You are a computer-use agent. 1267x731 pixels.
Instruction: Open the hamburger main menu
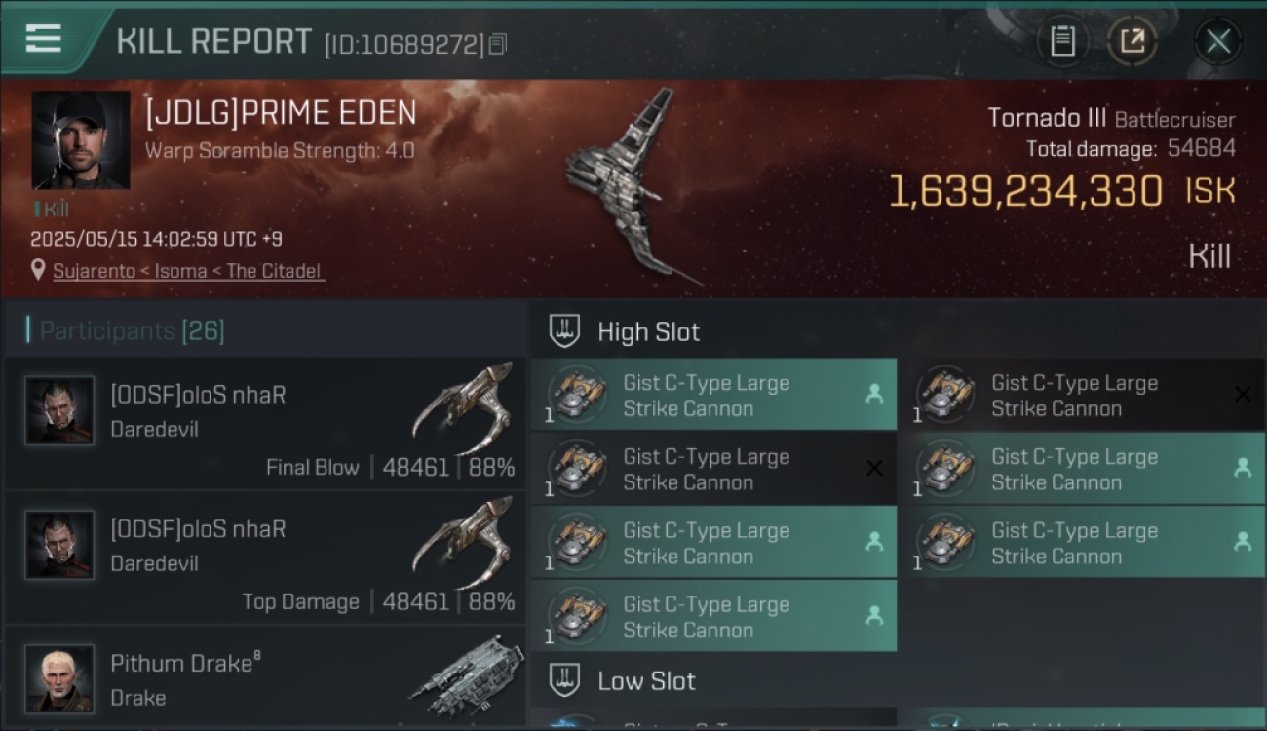[44, 39]
